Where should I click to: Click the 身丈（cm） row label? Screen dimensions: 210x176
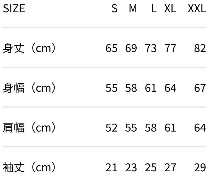coord(29,48)
